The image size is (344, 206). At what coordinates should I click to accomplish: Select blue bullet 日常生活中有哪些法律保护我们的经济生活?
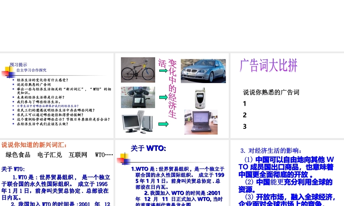click(47, 106)
